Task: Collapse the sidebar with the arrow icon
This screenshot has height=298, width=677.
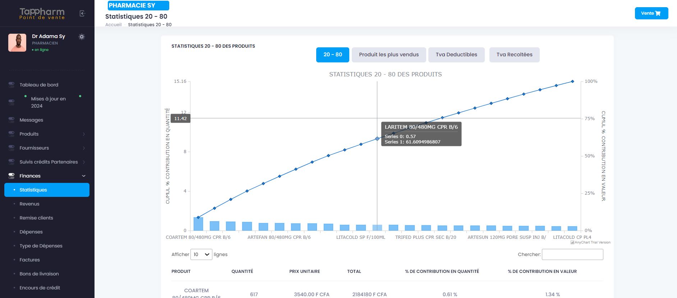Action: (x=82, y=14)
